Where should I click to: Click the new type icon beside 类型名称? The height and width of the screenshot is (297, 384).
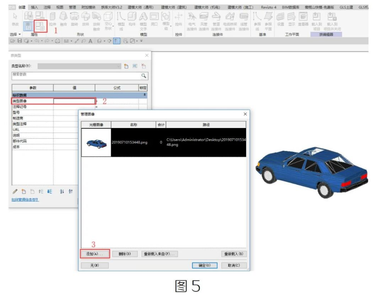point(126,66)
